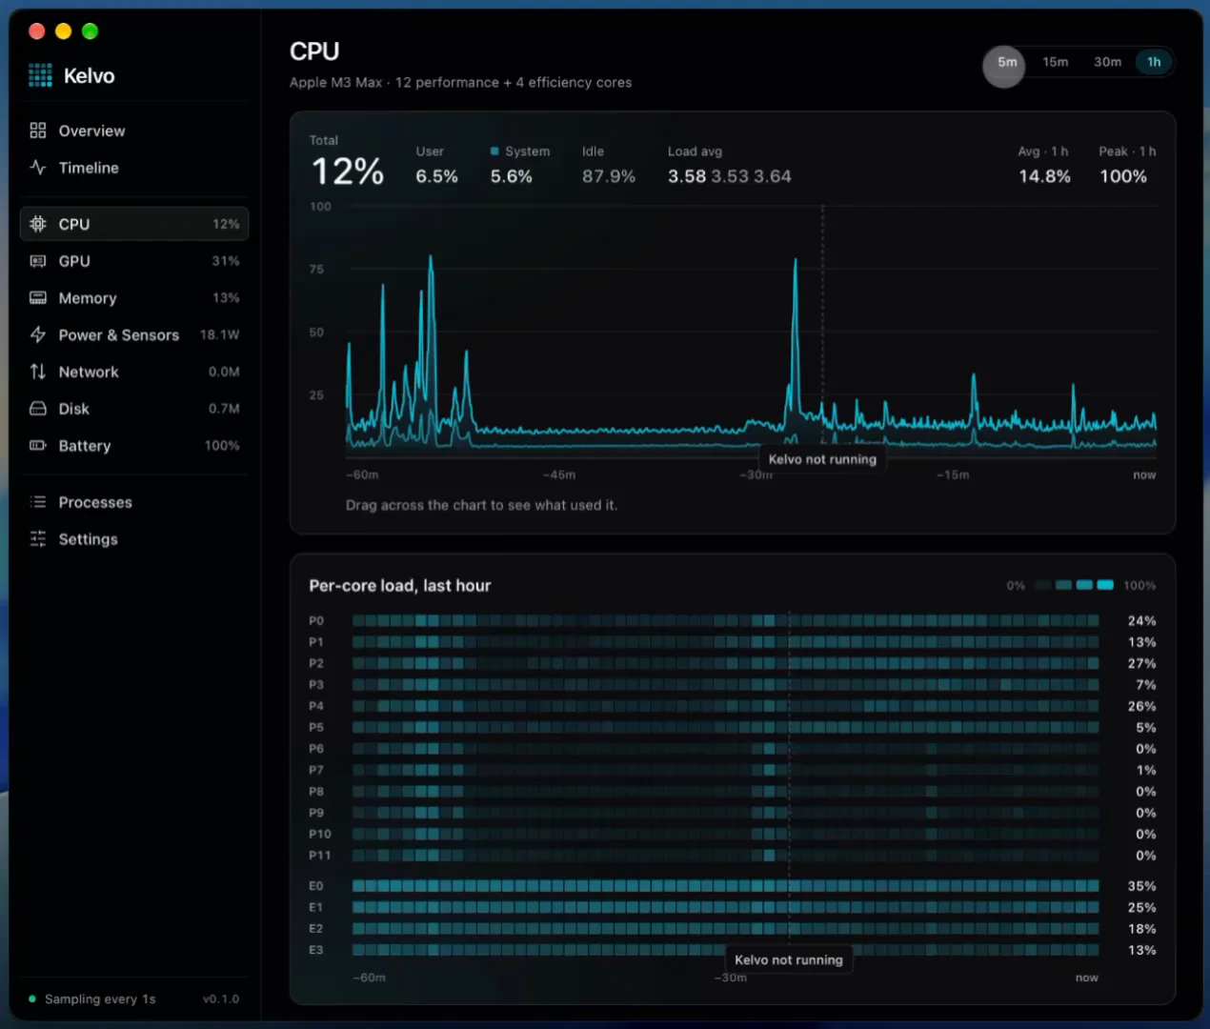Screen dimensions: 1210x1029
Task: Click the Idle 87.9% value
Action: coord(609,176)
